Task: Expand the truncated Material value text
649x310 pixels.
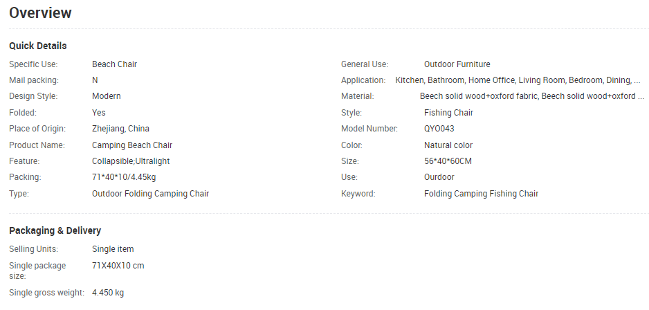Action: pyautogui.click(x=532, y=96)
